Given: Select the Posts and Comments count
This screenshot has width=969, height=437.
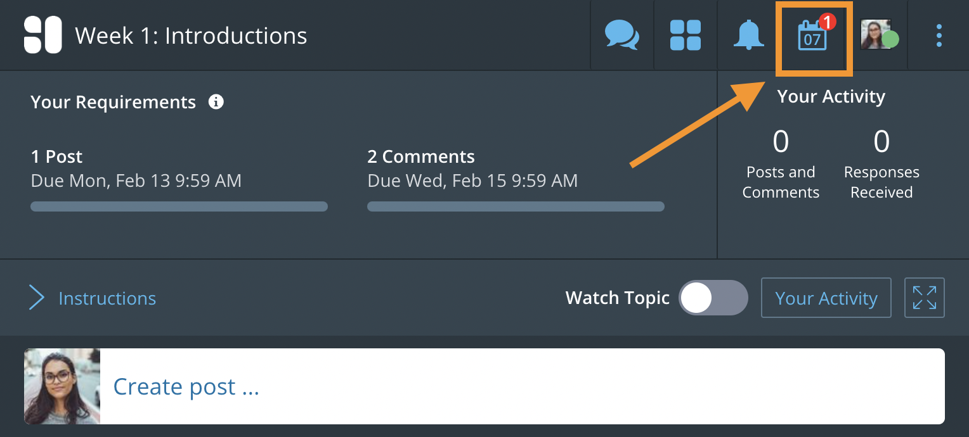Looking at the screenshot, I should tap(781, 142).
